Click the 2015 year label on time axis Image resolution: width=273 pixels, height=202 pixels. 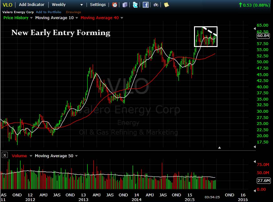click(190, 199)
